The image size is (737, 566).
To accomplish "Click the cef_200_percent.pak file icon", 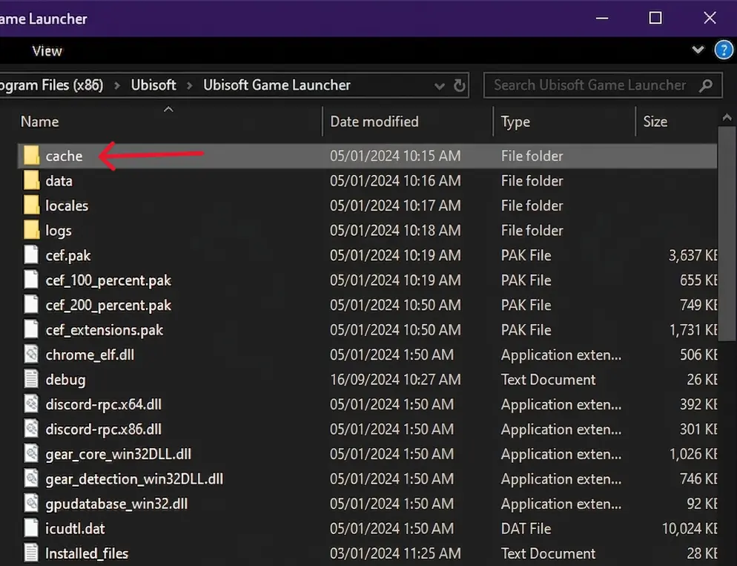I will coord(31,305).
